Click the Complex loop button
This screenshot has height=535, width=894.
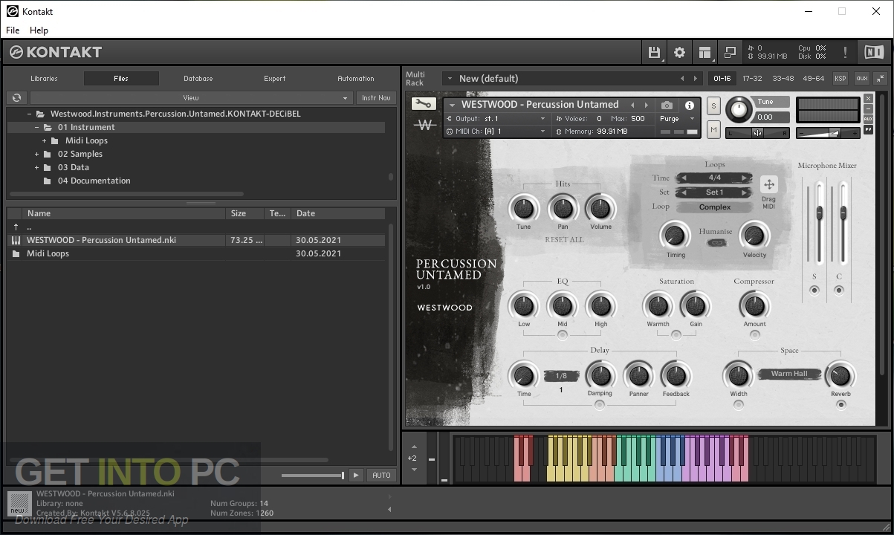tap(714, 207)
